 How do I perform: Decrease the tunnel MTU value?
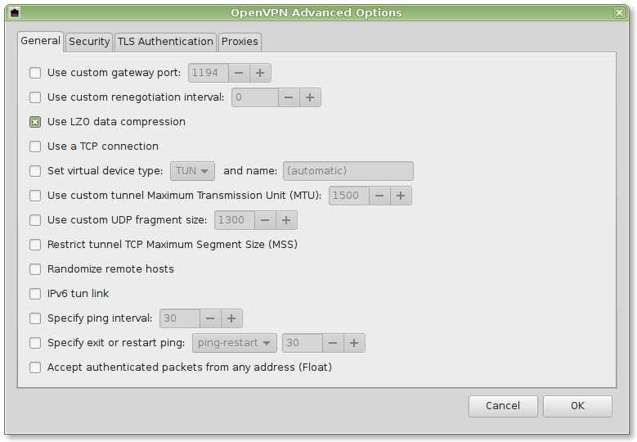click(x=379, y=196)
